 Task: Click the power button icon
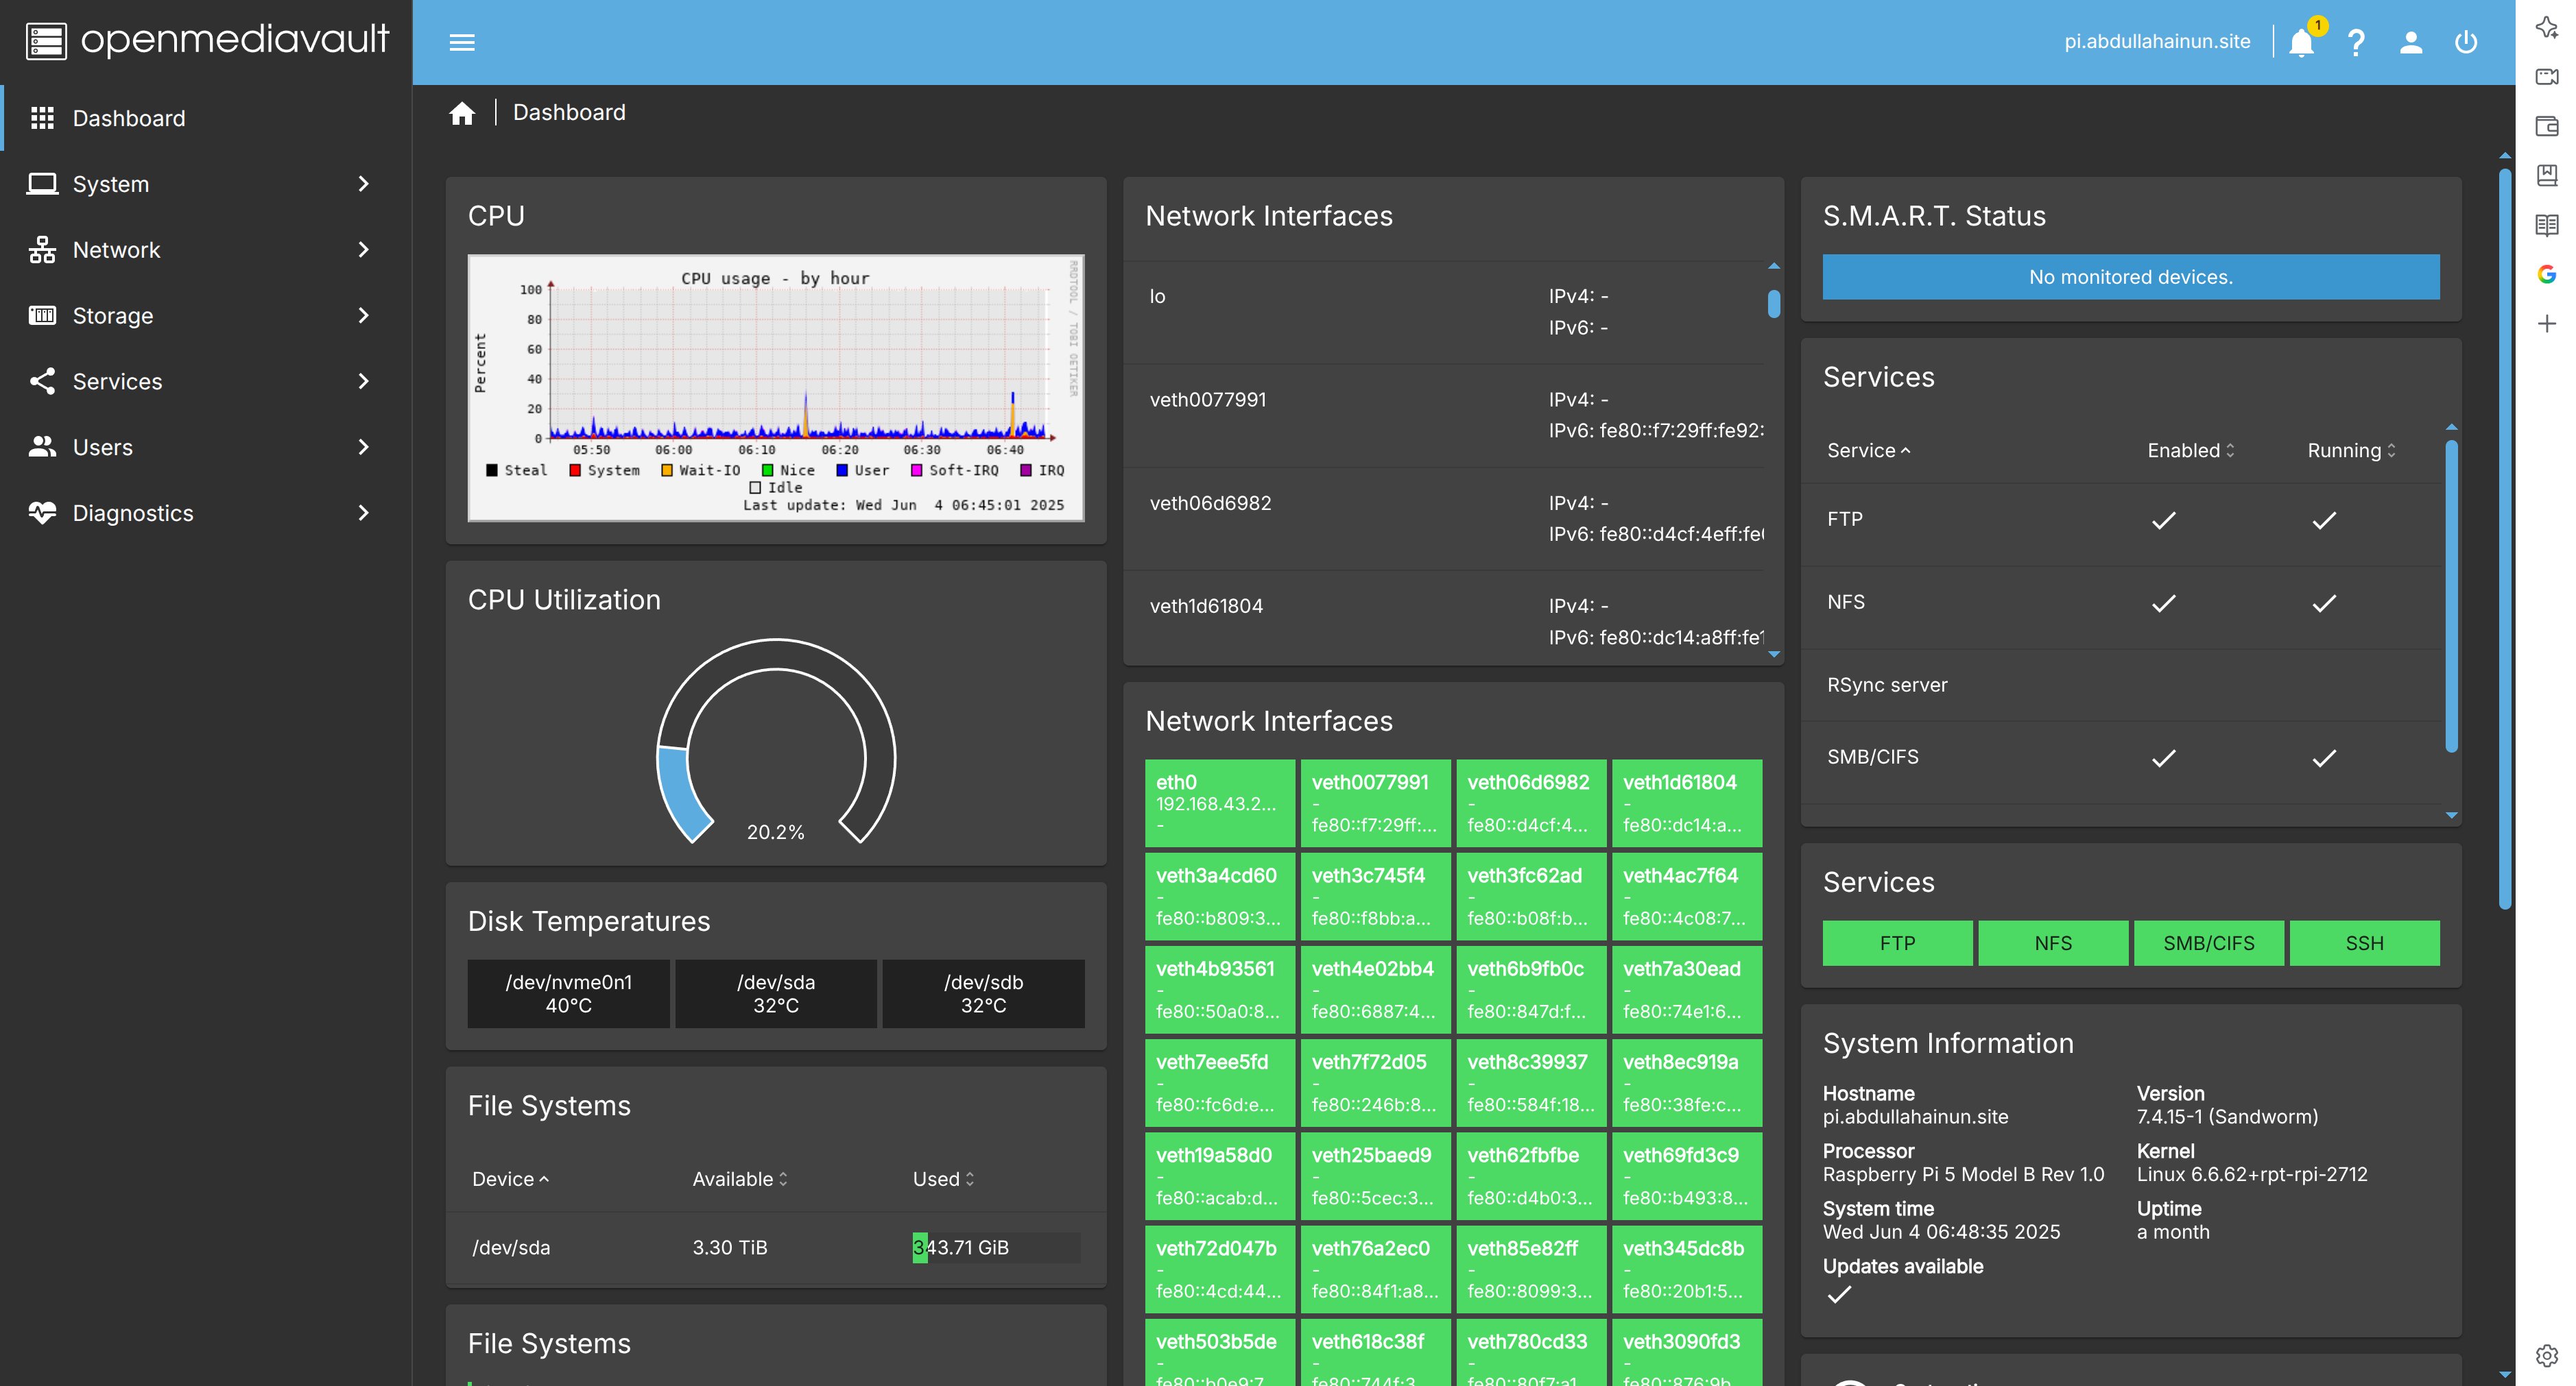tap(2466, 42)
